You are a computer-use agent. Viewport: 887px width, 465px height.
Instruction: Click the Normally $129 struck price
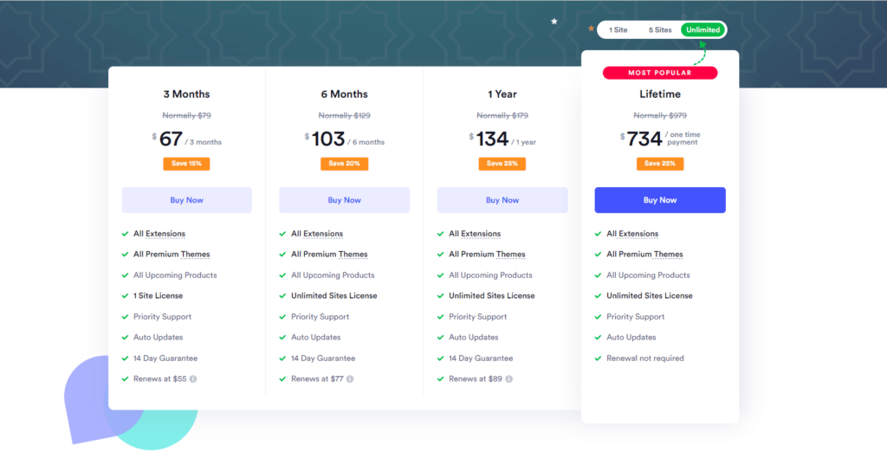pyautogui.click(x=345, y=115)
